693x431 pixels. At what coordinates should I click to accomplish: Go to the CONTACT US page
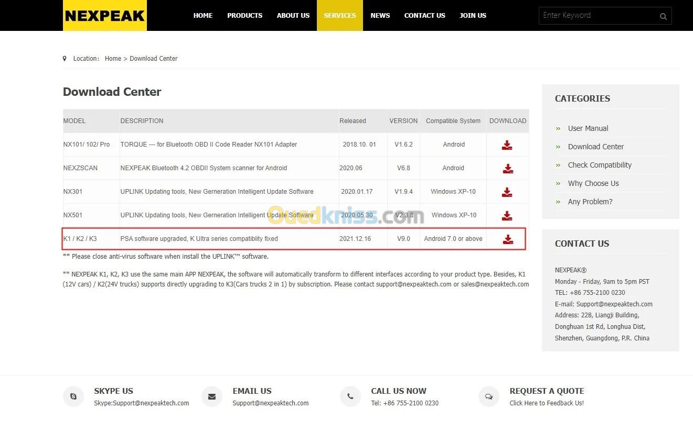pos(424,16)
